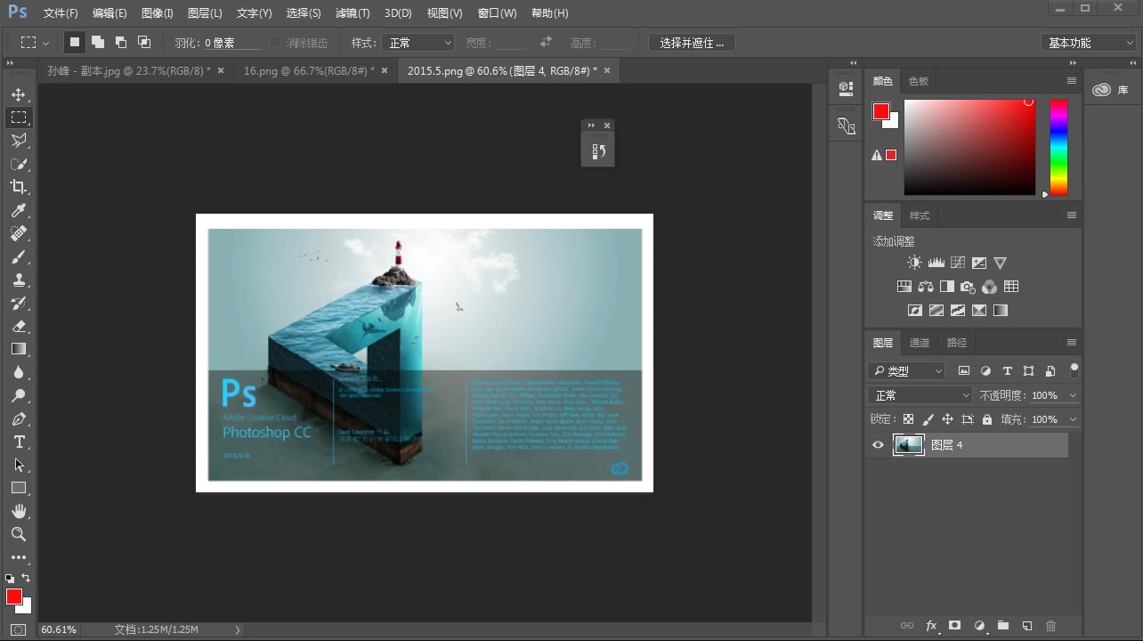Select the Move tool

pos(19,94)
